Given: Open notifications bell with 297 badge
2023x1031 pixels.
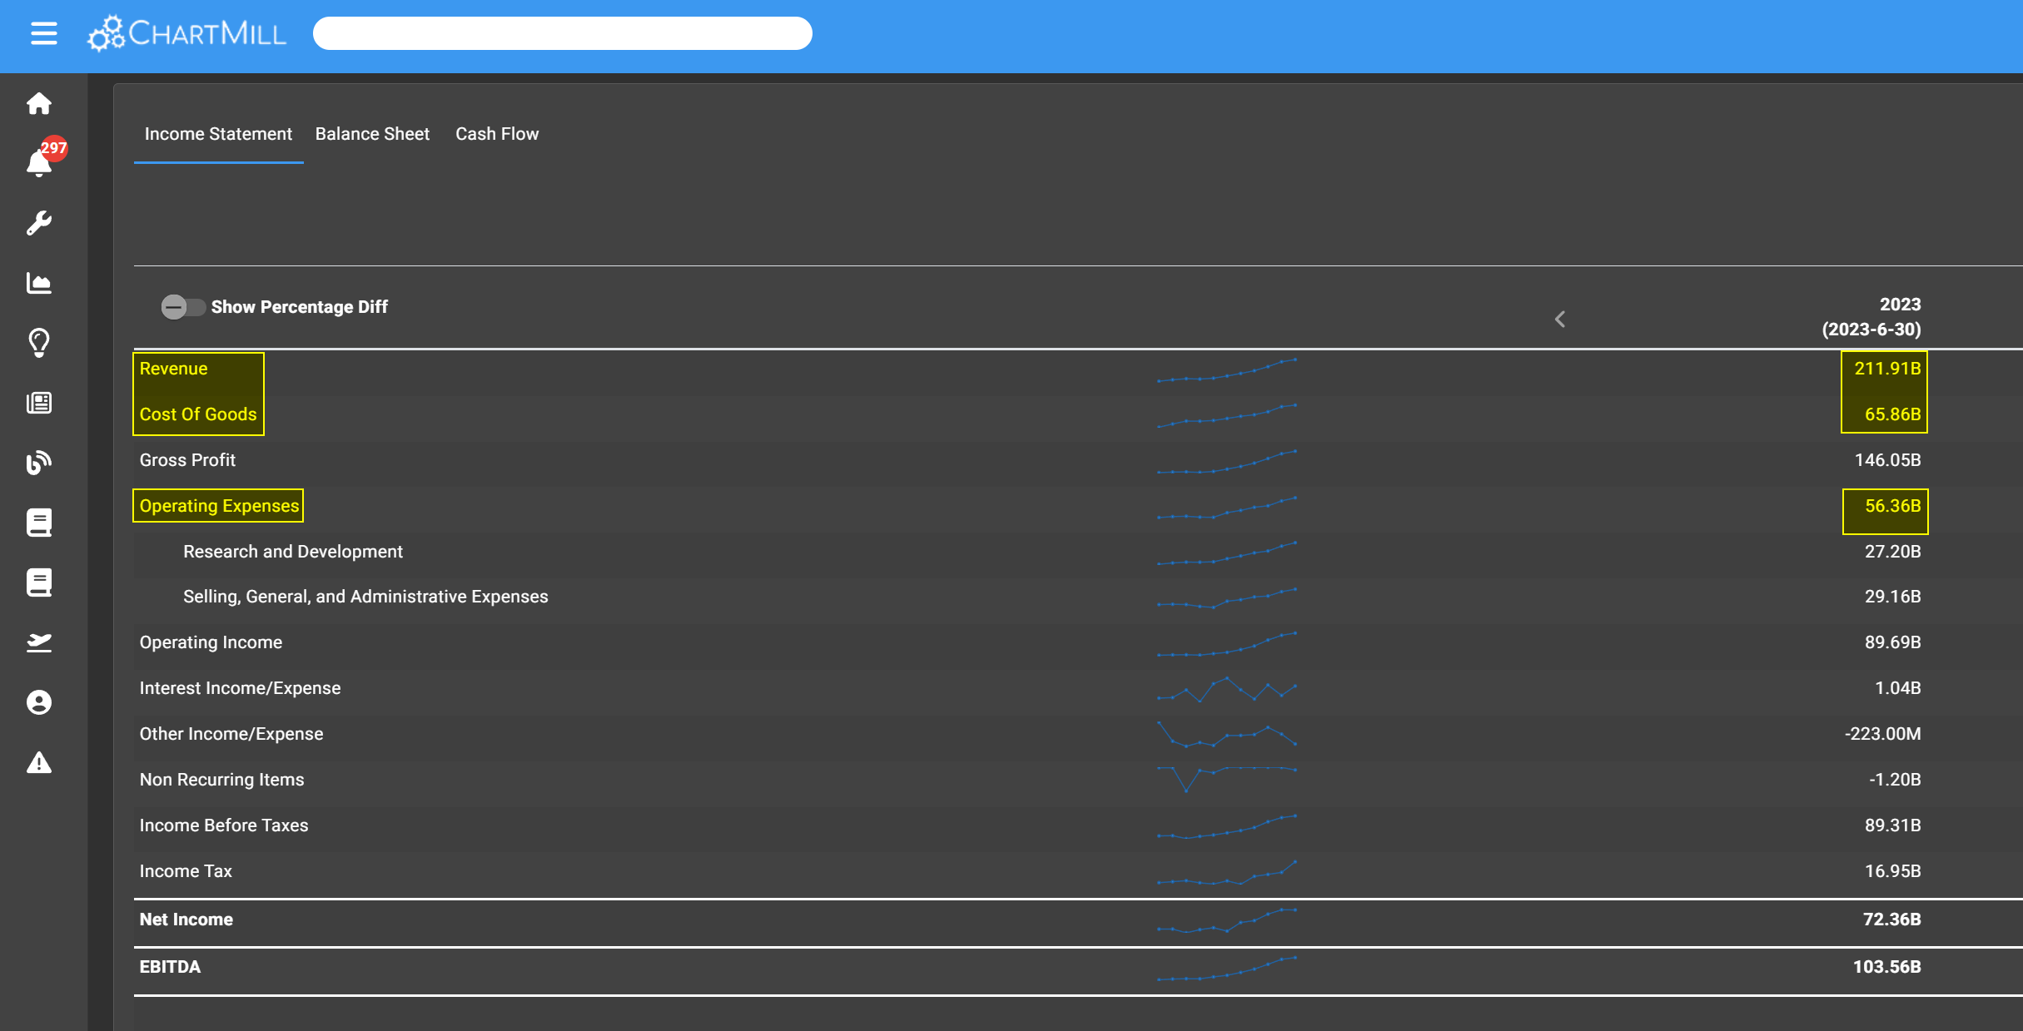Looking at the screenshot, I should coord(39,162).
